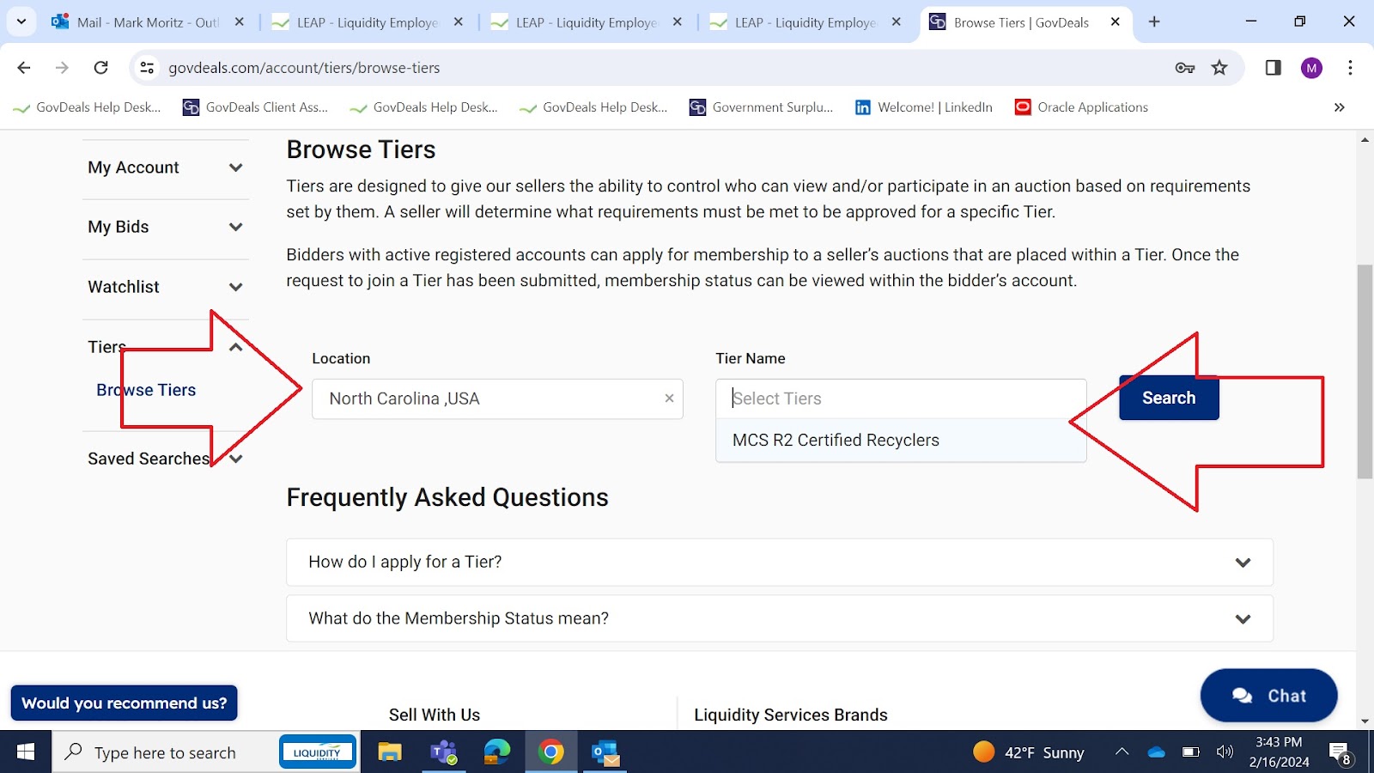This screenshot has width=1374, height=773.
Task: Focus the Select Tiers input field
Action: pos(901,399)
